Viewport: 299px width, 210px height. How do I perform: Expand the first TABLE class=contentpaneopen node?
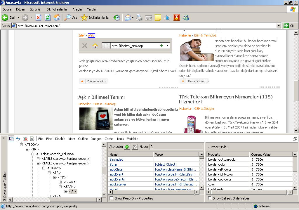(x=38, y=159)
